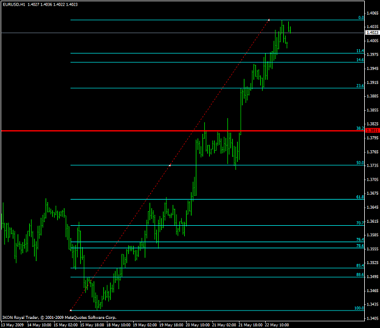Click the 1.3705 price axis value

[x=373, y=180]
